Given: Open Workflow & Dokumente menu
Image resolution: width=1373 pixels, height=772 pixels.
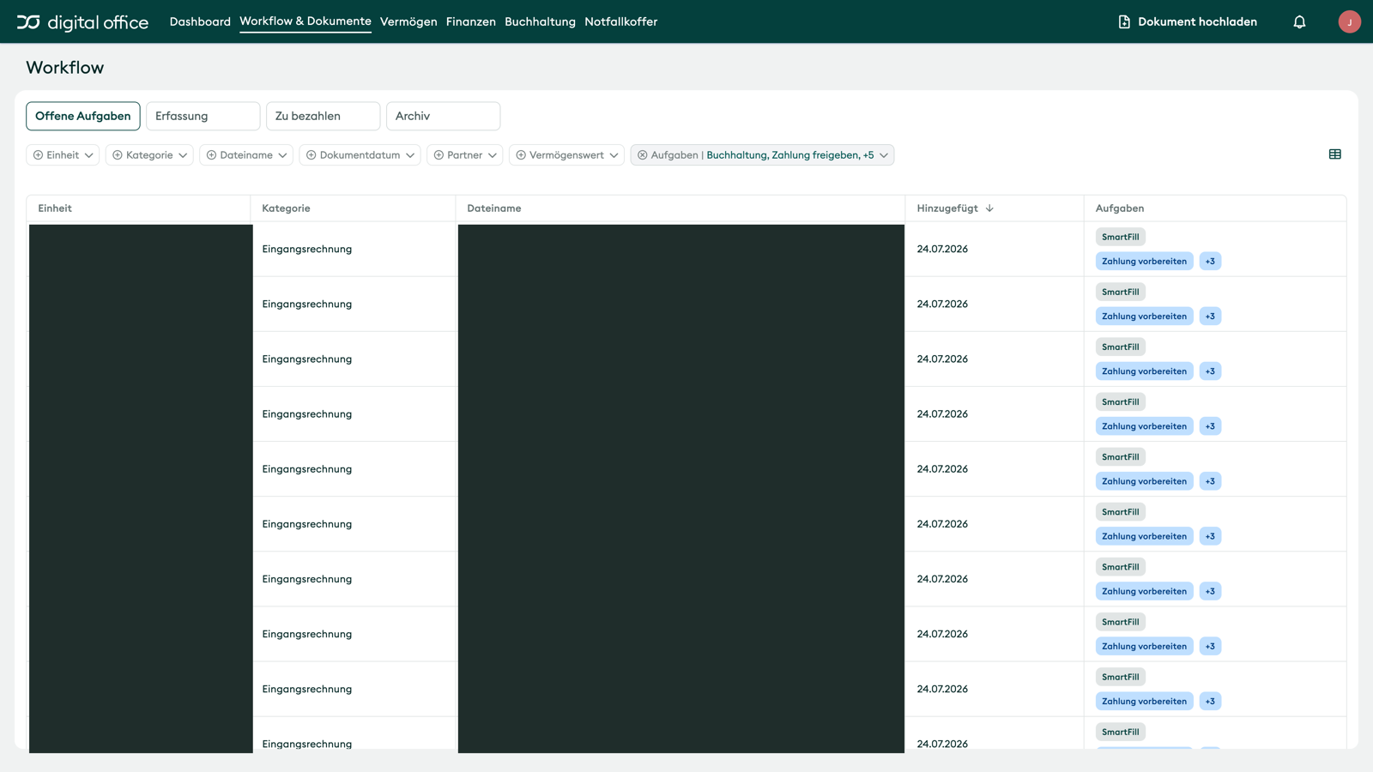Looking at the screenshot, I should point(305,21).
